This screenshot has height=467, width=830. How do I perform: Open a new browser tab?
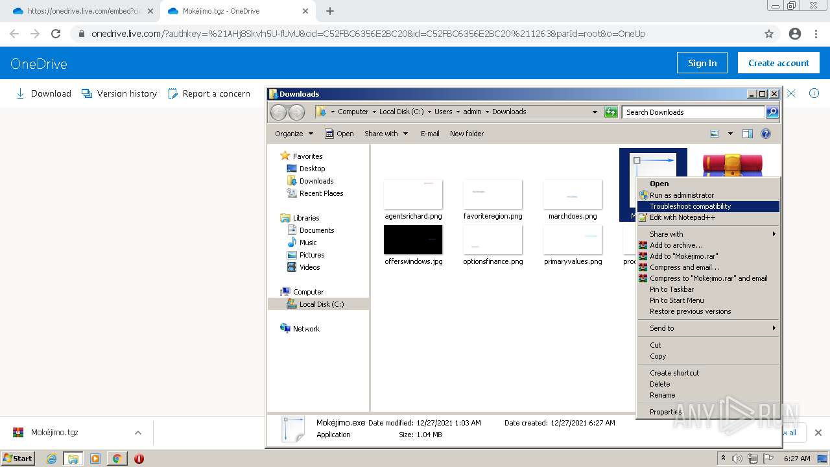(x=330, y=11)
